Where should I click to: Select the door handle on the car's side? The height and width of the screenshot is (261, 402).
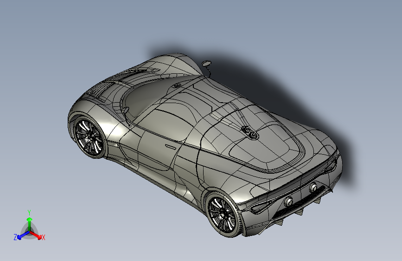pos(171,147)
